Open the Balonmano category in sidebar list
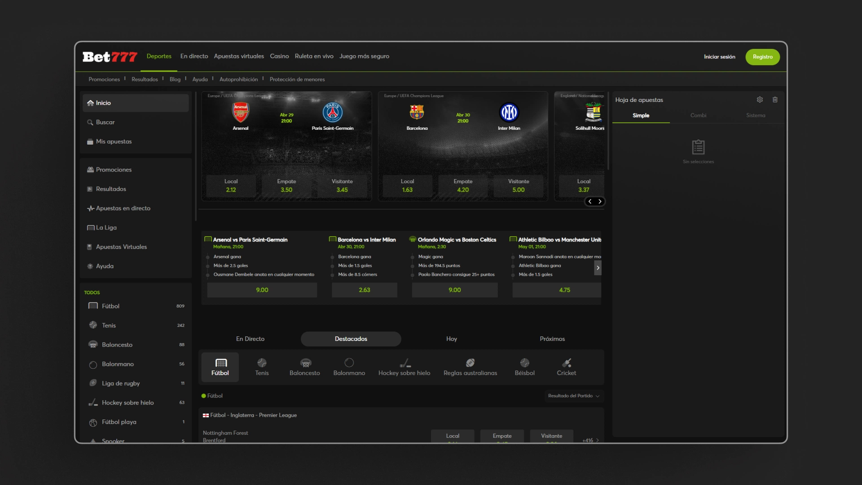The width and height of the screenshot is (862, 485). coord(136,364)
